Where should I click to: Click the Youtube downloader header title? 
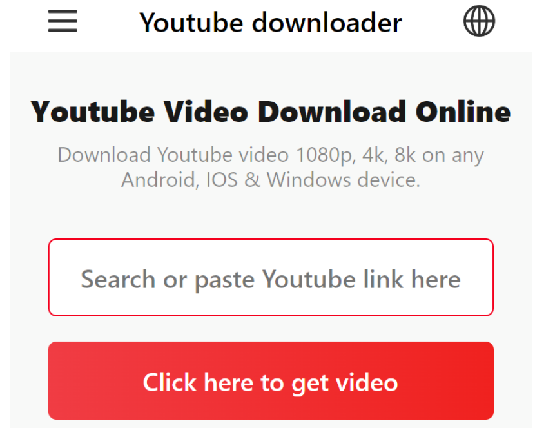[271, 23]
